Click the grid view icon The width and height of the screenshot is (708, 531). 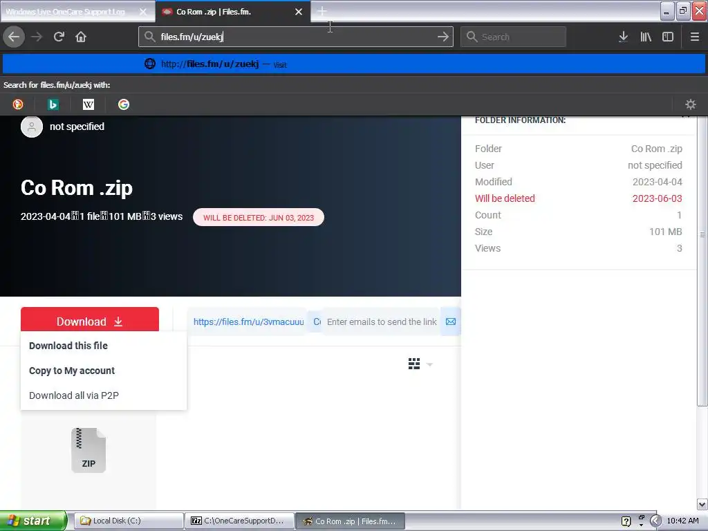[x=414, y=364]
